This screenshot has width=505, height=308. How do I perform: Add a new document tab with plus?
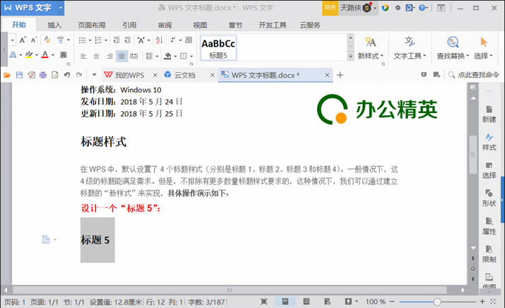pyautogui.click(x=340, y=75)
